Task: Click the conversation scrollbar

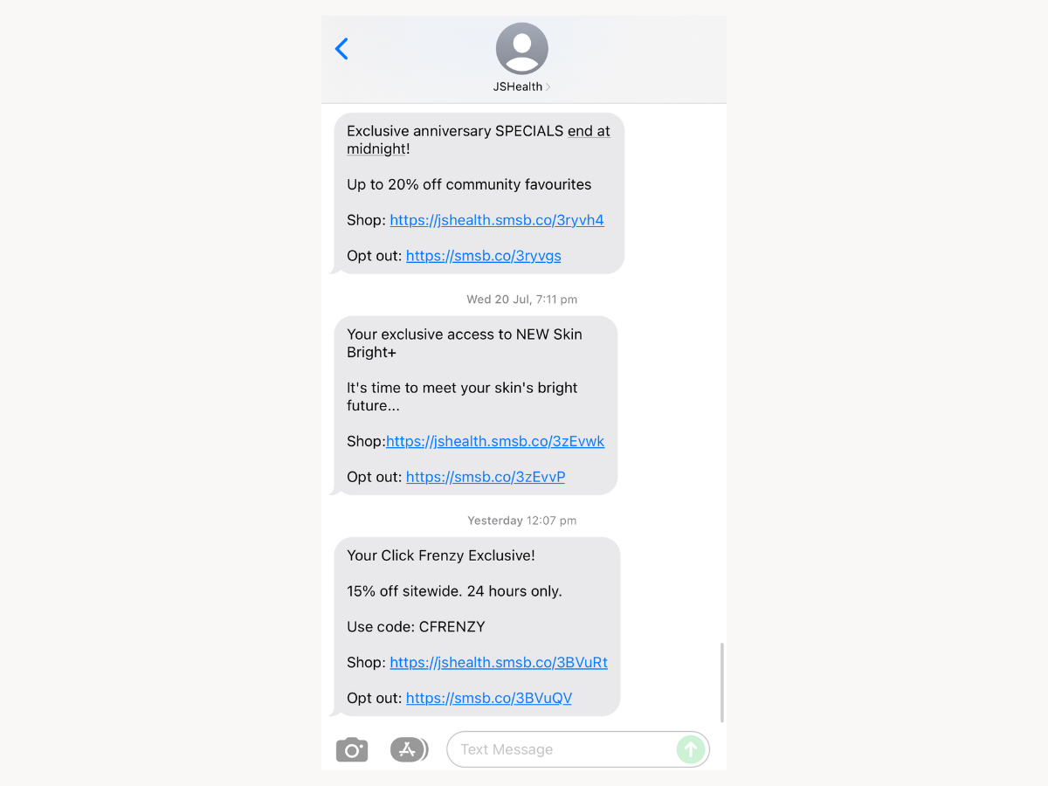Action: point(722,682)
